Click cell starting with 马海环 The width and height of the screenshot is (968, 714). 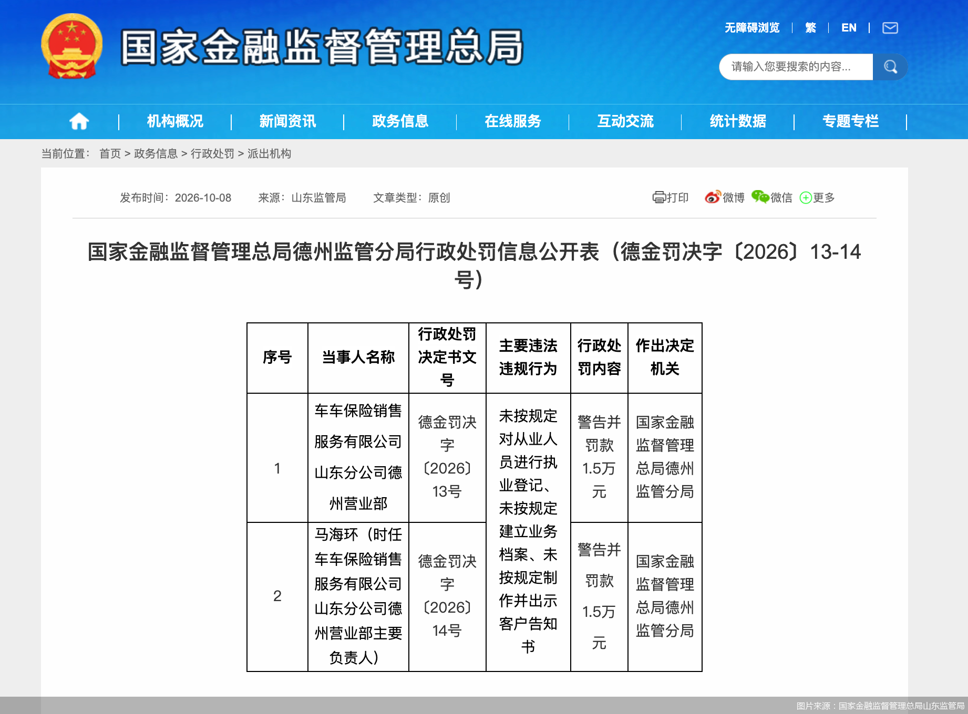click(x=358, y=596)
